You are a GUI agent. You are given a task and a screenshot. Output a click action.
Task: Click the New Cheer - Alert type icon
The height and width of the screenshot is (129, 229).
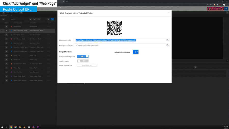click(11, 35)
